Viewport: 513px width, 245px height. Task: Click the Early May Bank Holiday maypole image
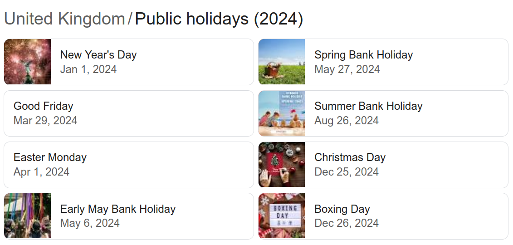[x=27, y=216]
